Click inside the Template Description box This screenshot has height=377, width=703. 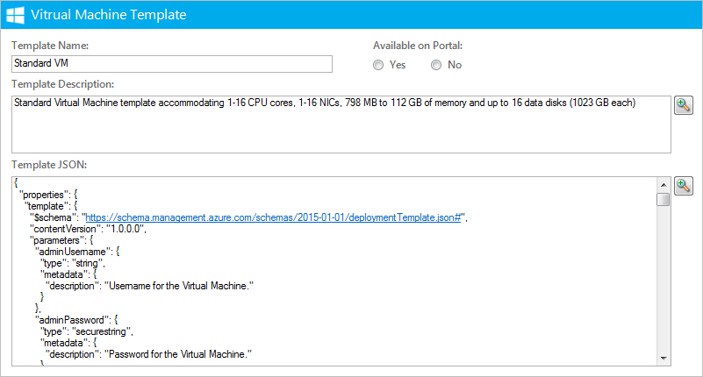tap(341, 124)
